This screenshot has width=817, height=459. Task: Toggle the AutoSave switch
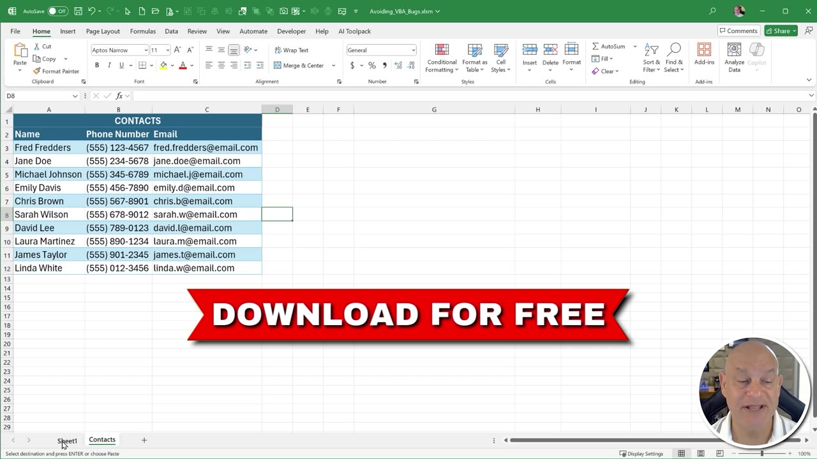57,11
